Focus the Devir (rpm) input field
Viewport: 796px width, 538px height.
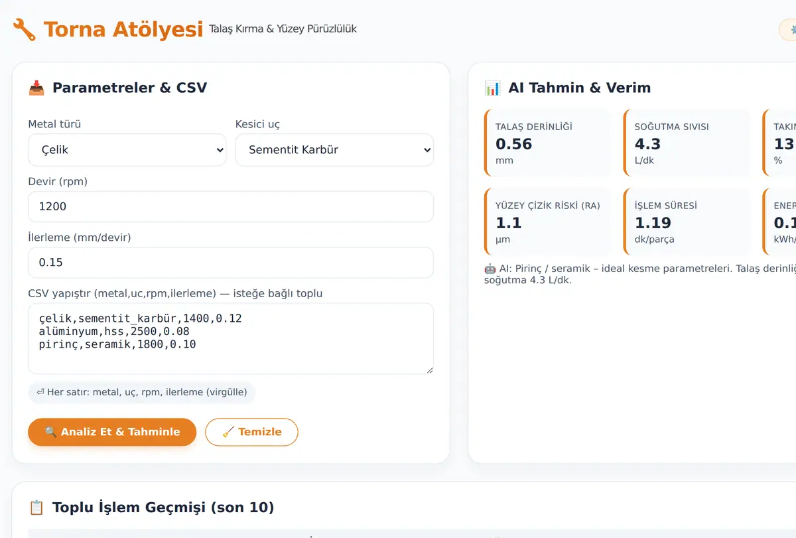[x=231, y=206]
